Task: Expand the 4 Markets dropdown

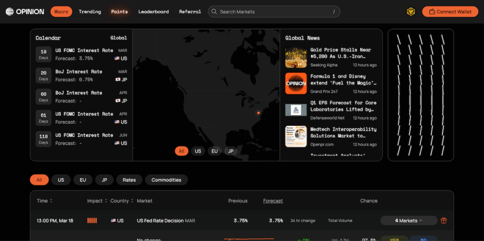Action: (408, 221)
